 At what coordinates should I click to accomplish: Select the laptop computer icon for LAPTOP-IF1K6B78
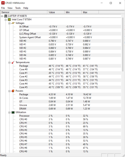[x=6, y=16]
